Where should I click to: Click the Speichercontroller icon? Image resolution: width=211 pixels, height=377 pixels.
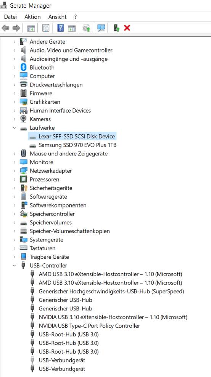pyautogui.click(x=24, y=214)
